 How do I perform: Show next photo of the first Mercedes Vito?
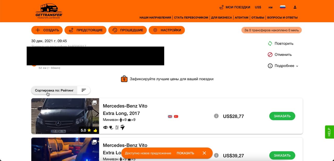96,114
